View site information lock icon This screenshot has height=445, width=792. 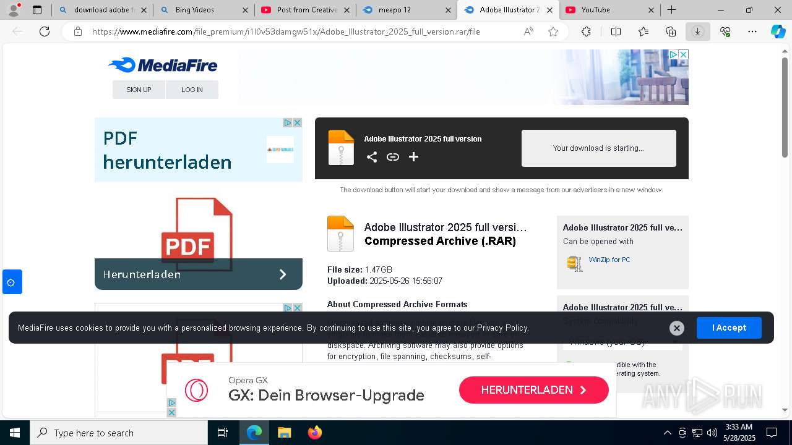coord(78,32)
